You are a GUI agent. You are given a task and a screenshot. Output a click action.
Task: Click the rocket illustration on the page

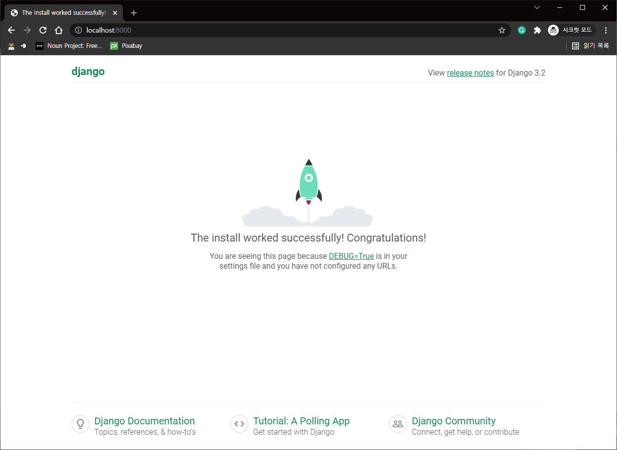tap(308, 183)
